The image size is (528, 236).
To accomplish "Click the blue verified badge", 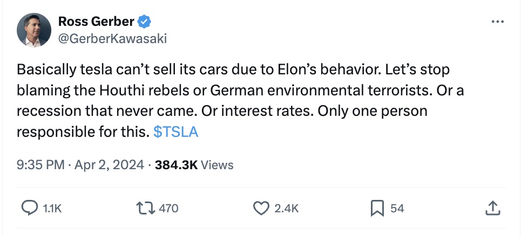I will (x=145, y=22).
